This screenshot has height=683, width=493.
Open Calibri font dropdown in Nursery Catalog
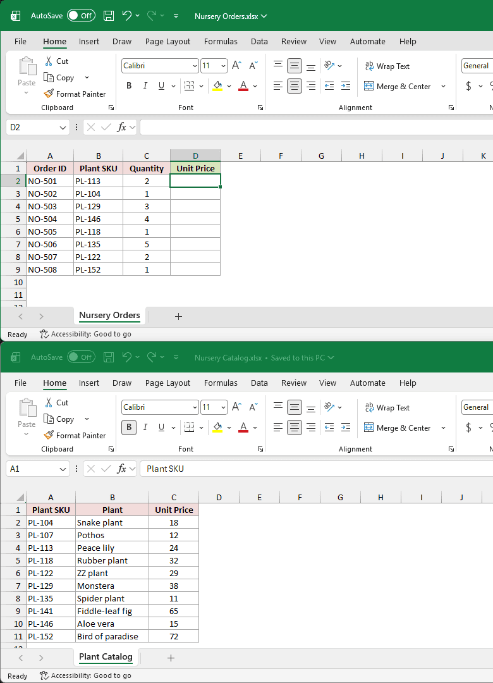tap(195, 407)
